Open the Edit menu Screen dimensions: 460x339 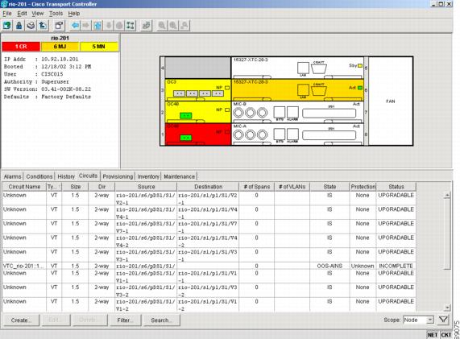coord(22,13)
